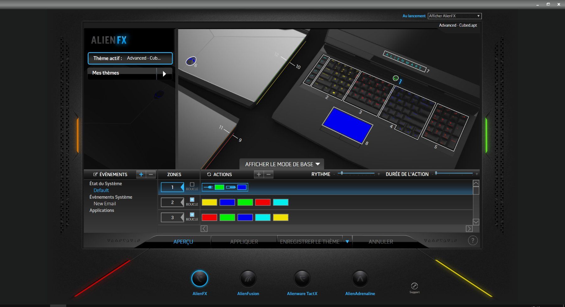Select the red swatch in zone 2 row

click(x=263, y=202)
